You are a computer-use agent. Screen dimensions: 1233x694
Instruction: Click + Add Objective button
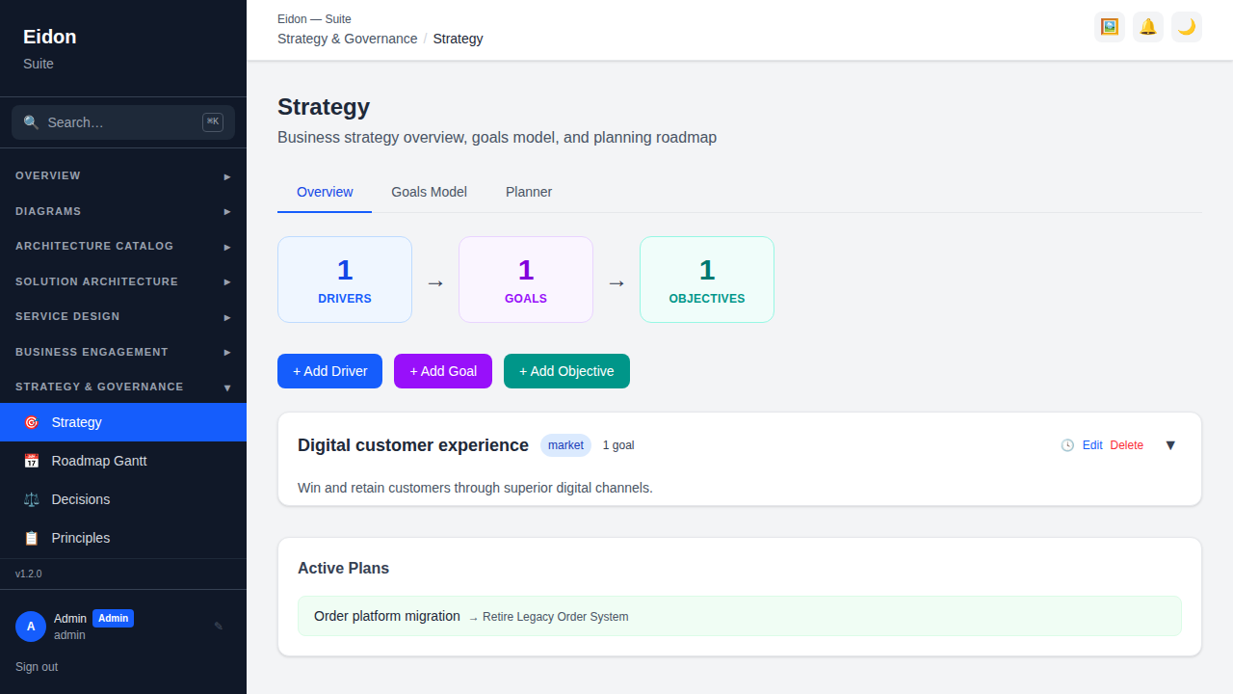pos(566,371)
